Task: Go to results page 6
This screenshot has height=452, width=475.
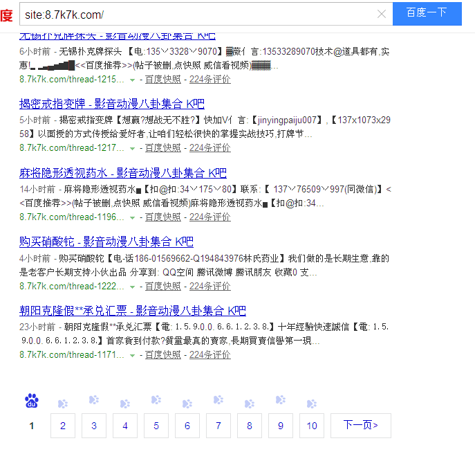Action: tap(187, 425)
